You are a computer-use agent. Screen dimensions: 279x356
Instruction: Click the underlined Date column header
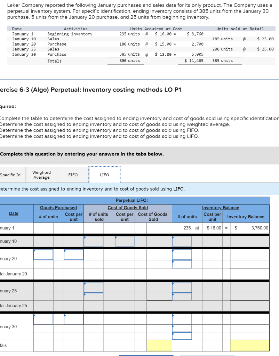(14, 214)
